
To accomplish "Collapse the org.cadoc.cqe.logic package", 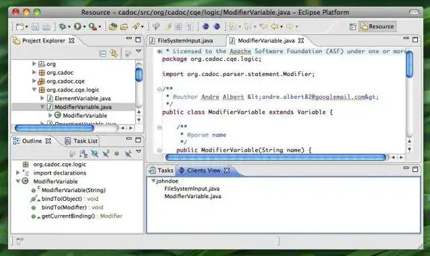I will 34,89.
